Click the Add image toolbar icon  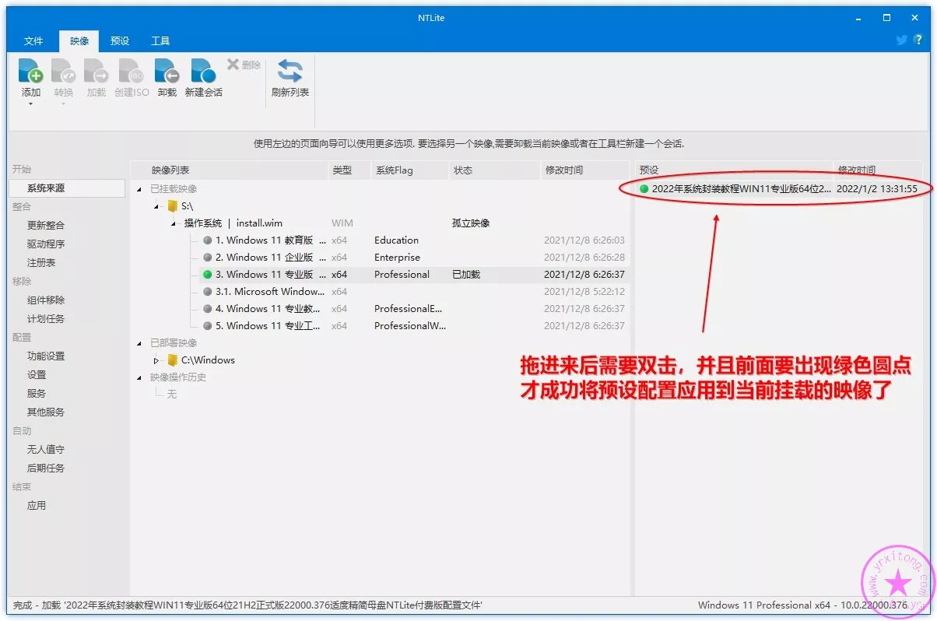[x=30, y=72]
